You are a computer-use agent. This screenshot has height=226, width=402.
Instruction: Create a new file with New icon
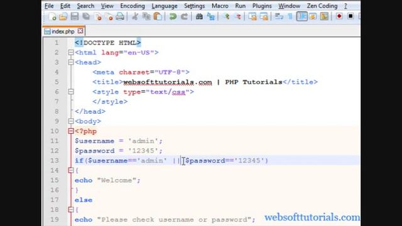tap(52, 17)
